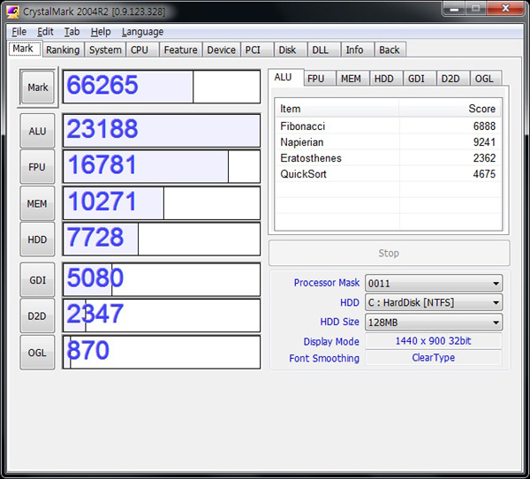This screenshot has width=530, height=479.
Task: Switch to the DLL tab
Action: (324, 49)
